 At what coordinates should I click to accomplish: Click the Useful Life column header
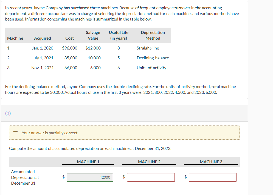pos(119,35)
